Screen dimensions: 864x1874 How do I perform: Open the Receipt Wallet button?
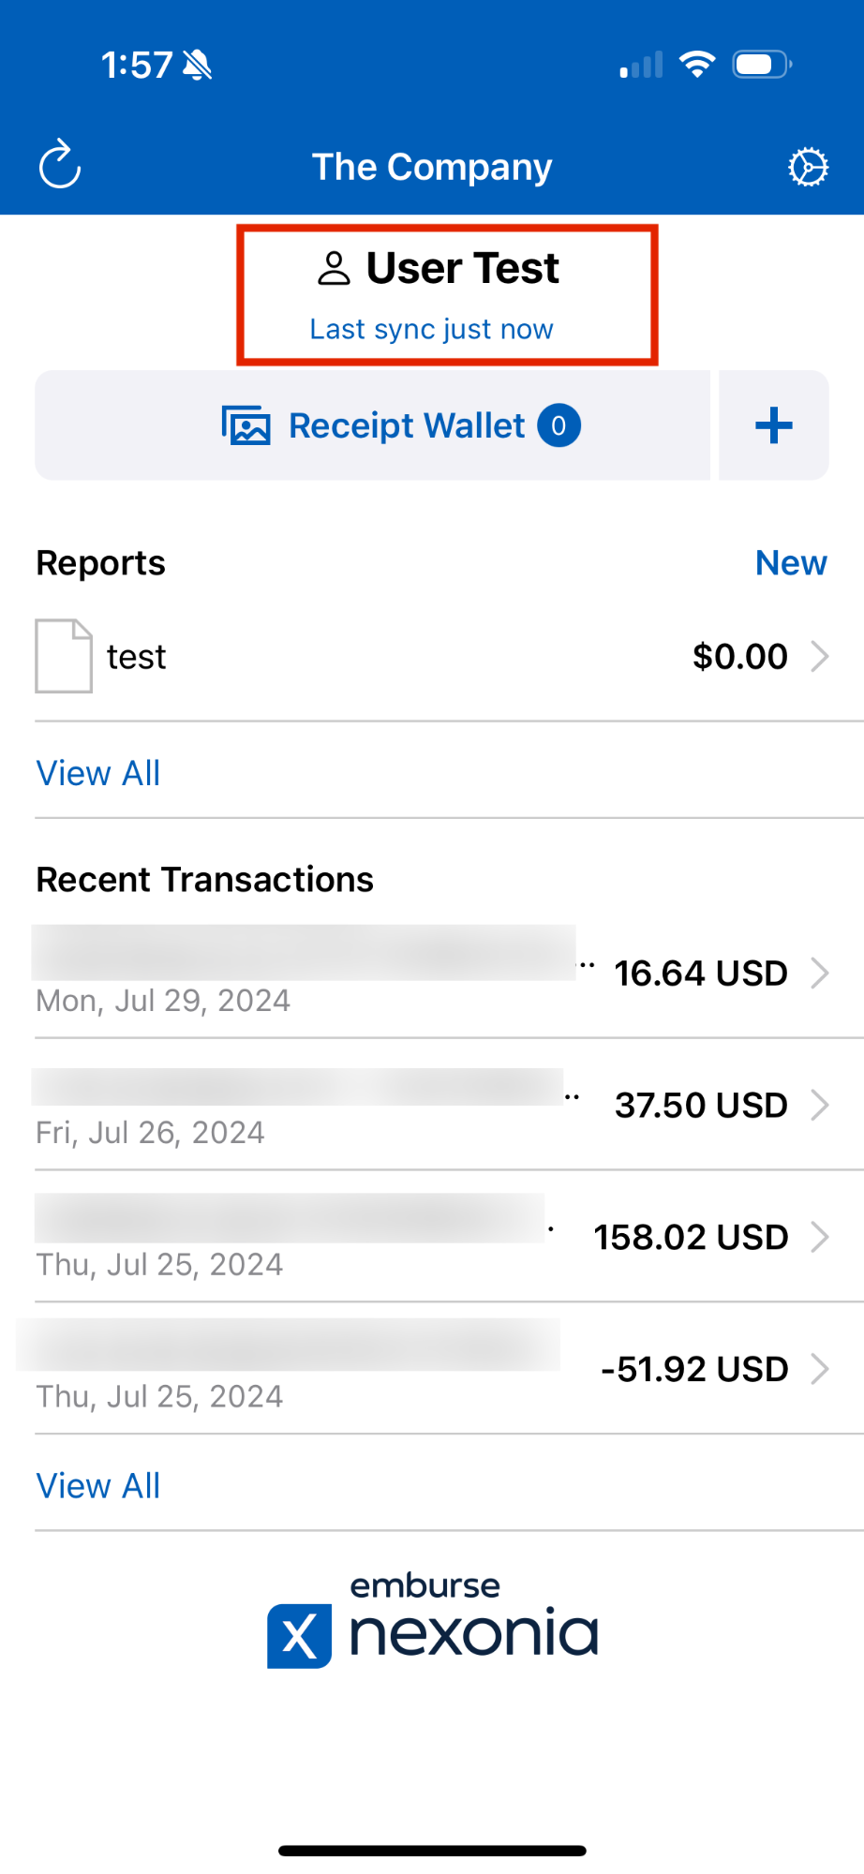407,425
